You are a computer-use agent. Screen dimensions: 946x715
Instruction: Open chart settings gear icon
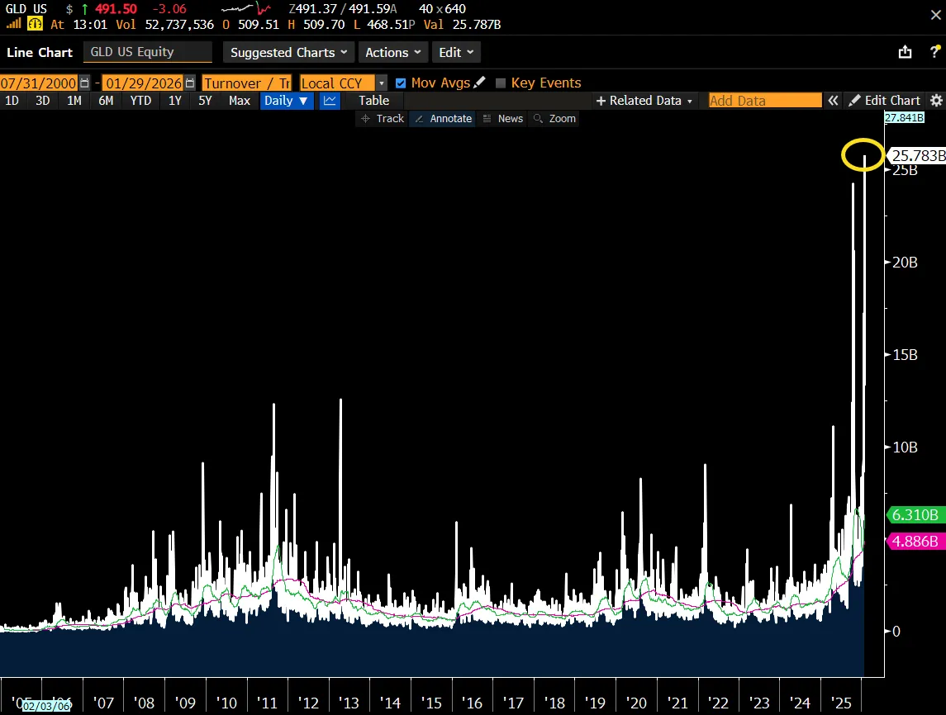pyautogui.click(x=936, y=101)
